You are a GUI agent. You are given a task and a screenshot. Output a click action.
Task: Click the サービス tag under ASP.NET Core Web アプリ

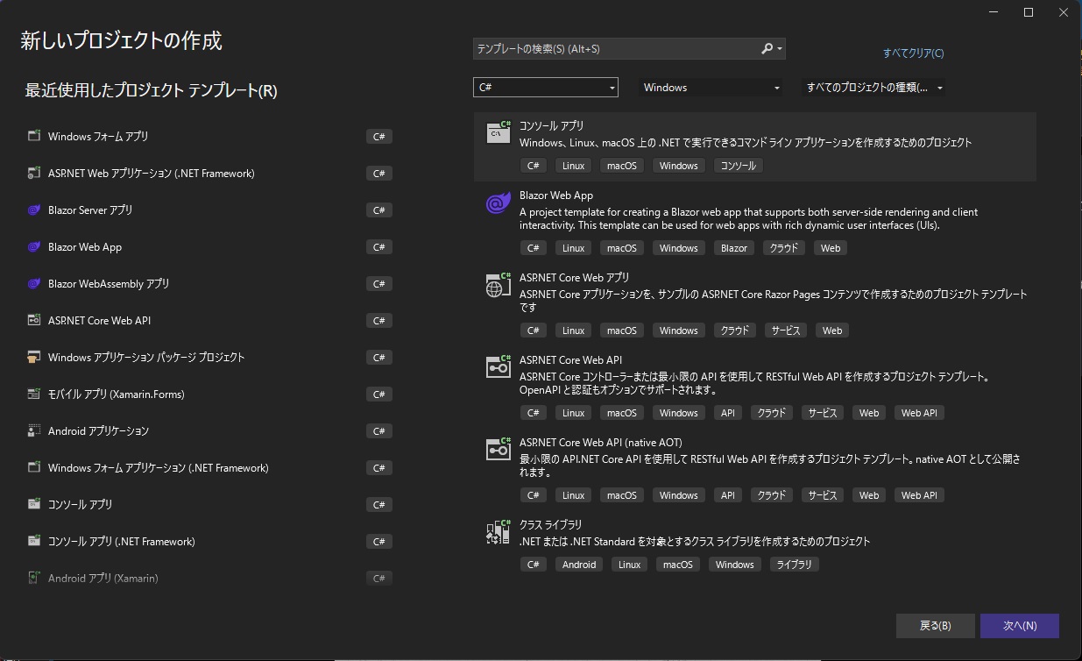[786, 330]
